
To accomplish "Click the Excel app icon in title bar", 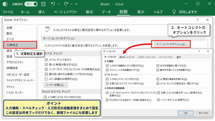I will [x=5, y=4].
